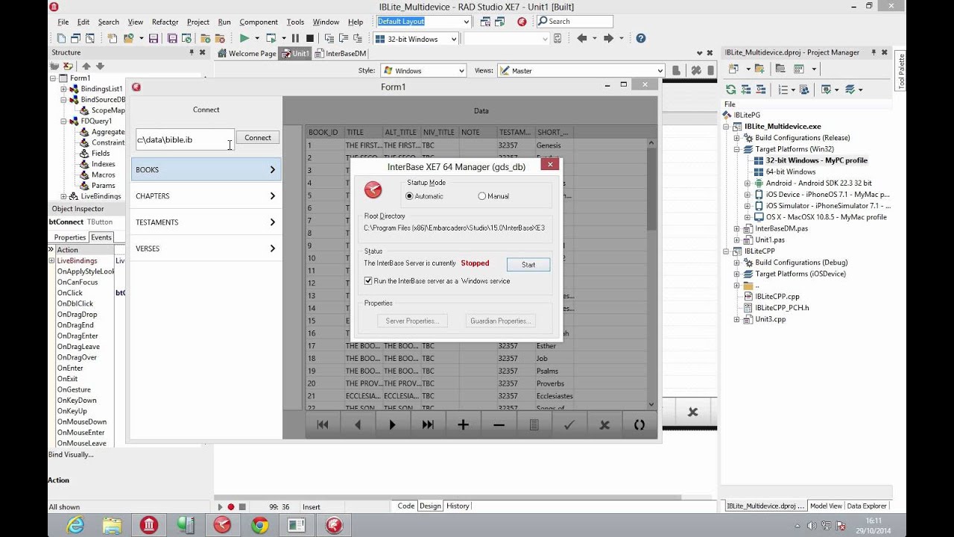Switch to the Welcome Page tab
Viewport: 954px width, 537px height.
click(x=247, y=53)
